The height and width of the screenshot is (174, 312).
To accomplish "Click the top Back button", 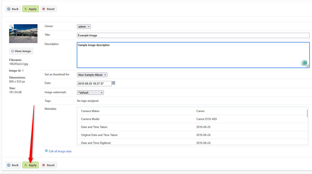I will coord(13,9).
